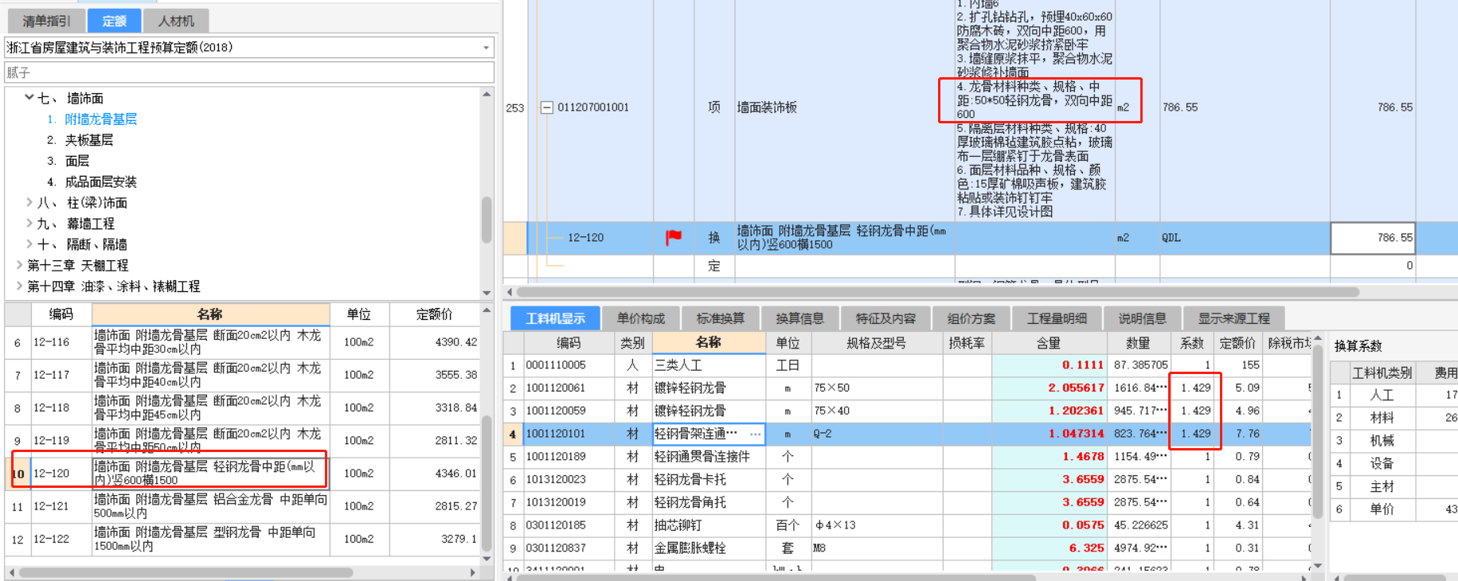Select material row 三类人工
1458x581 pixels.
(x=908, y=365)
